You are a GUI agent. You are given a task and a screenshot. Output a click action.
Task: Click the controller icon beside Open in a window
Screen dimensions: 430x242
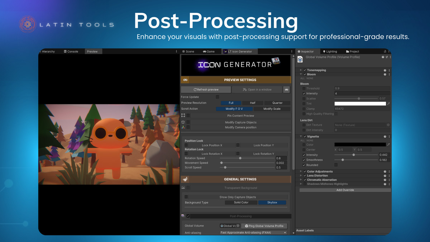[286, 90]
